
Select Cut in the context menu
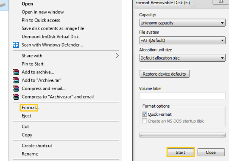click(25, 126)
